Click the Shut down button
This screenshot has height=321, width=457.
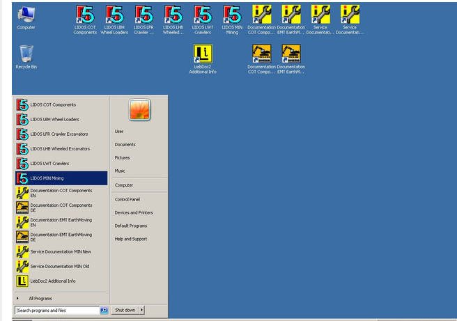point(125,311)
